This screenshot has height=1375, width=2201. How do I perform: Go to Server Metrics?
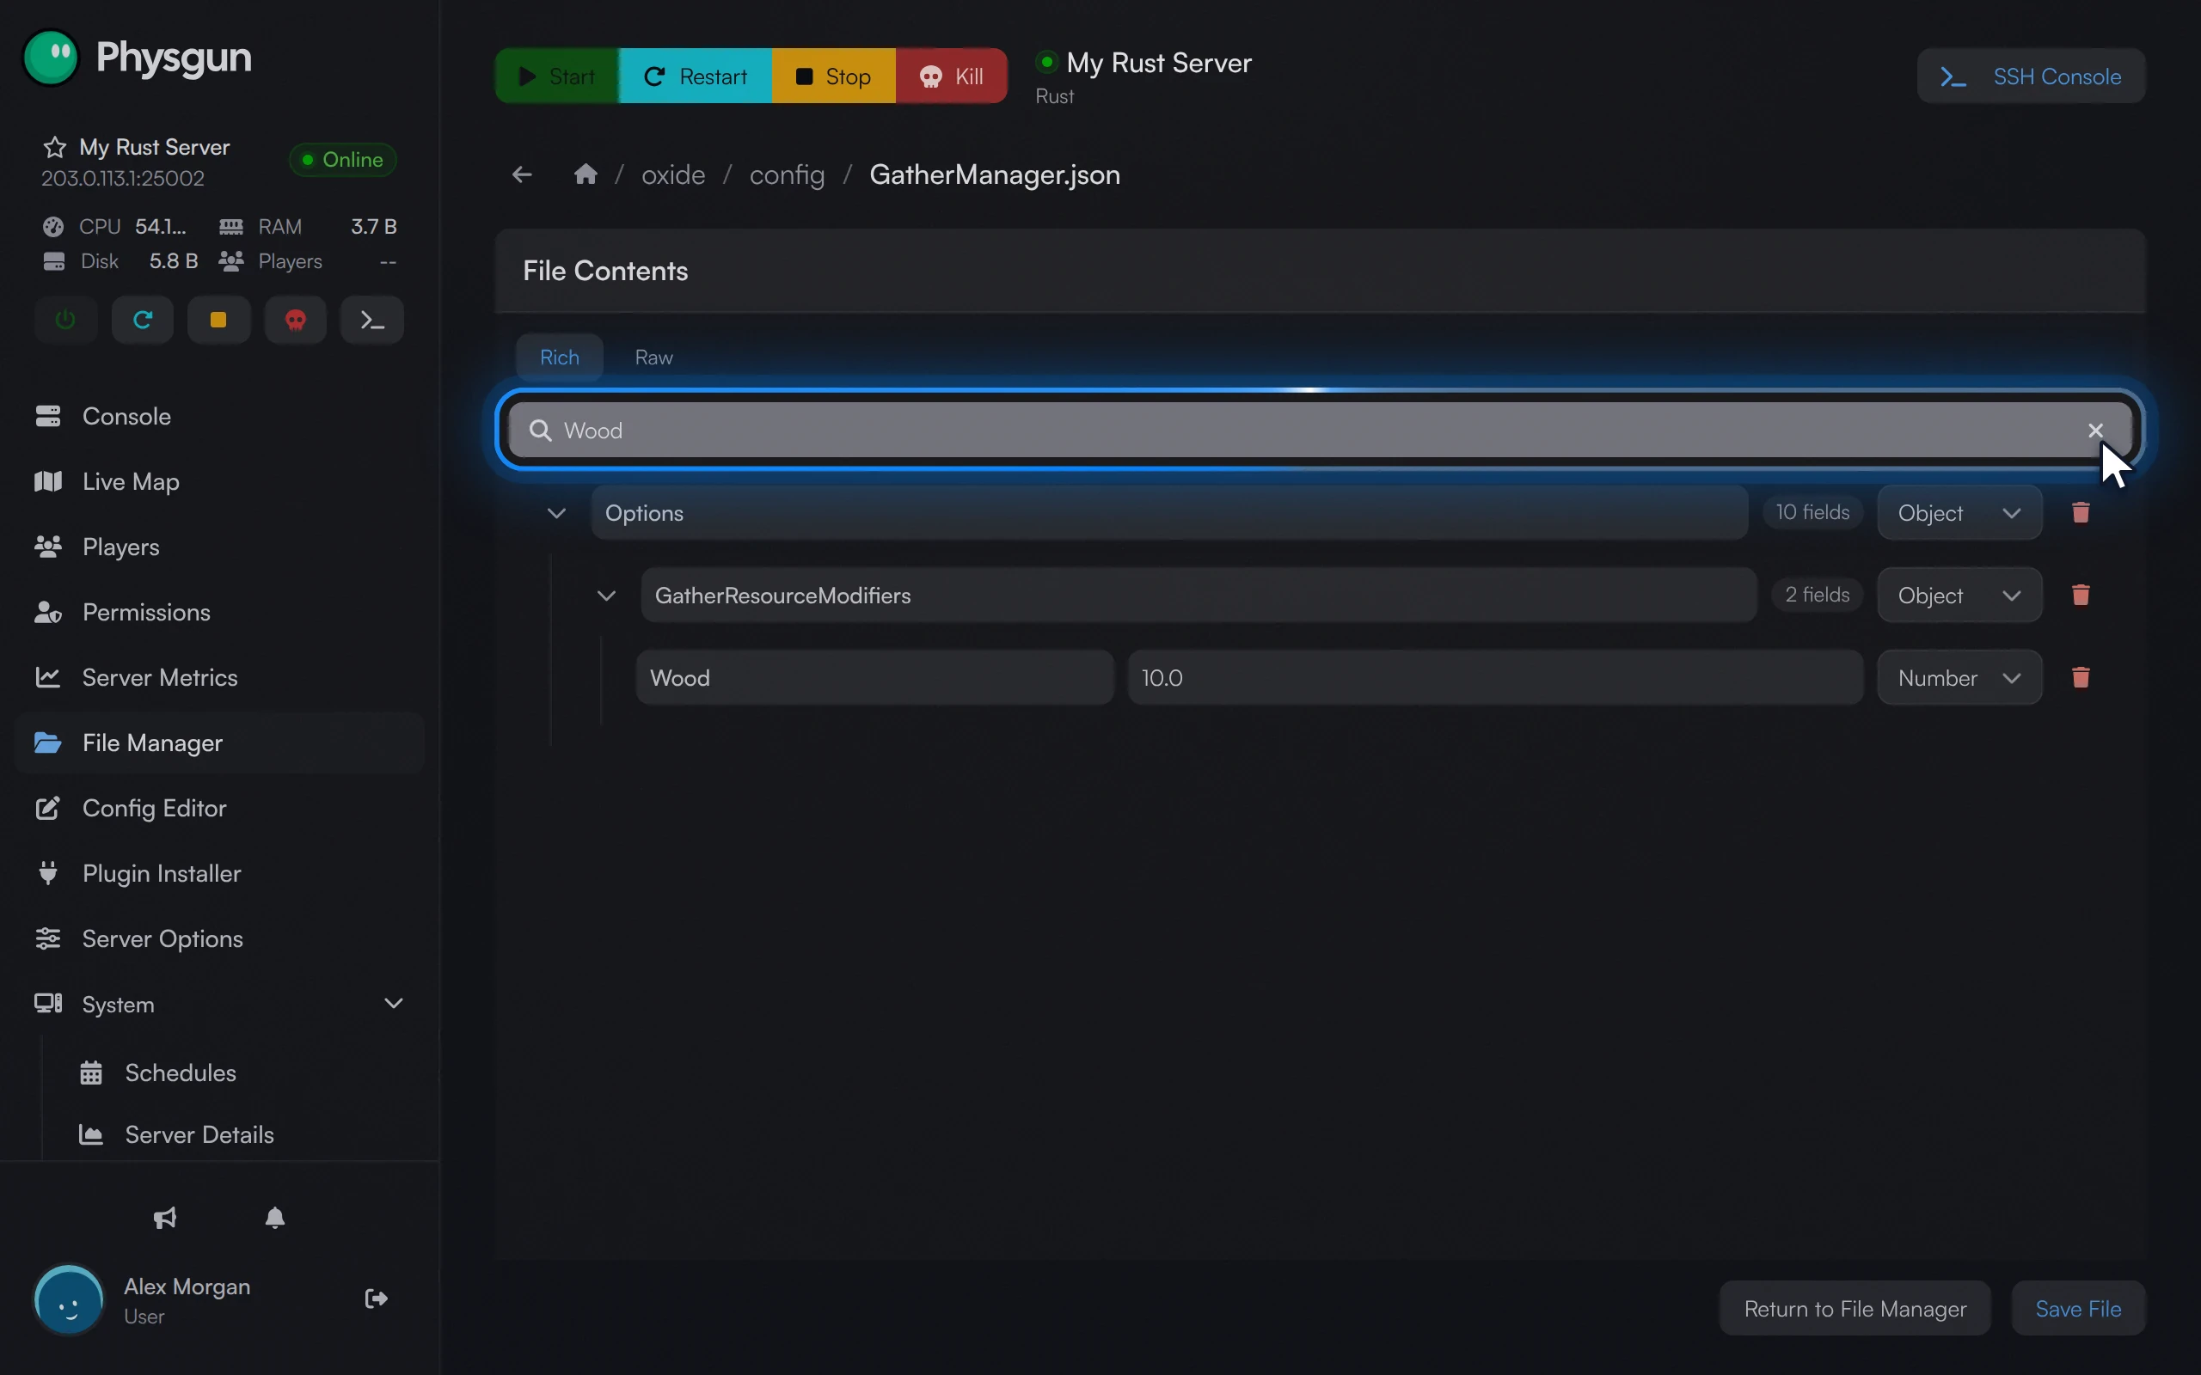(x=218, y=677)
